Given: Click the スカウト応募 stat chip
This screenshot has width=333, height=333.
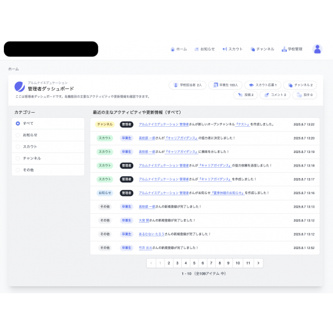Looking at the screenshot, I should pos(263,85).
